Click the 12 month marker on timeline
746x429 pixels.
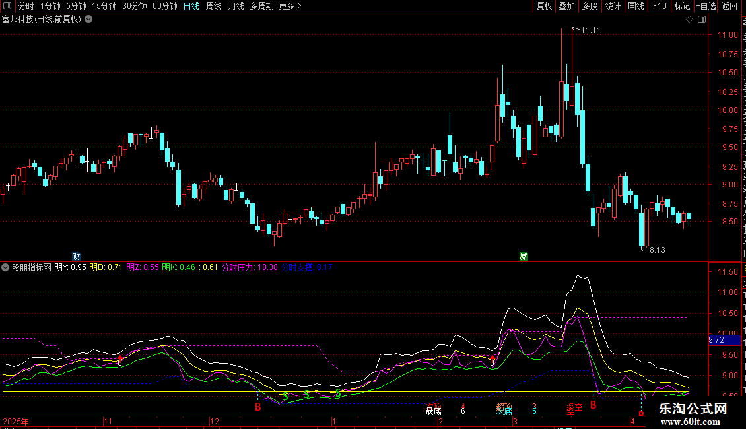215,421
